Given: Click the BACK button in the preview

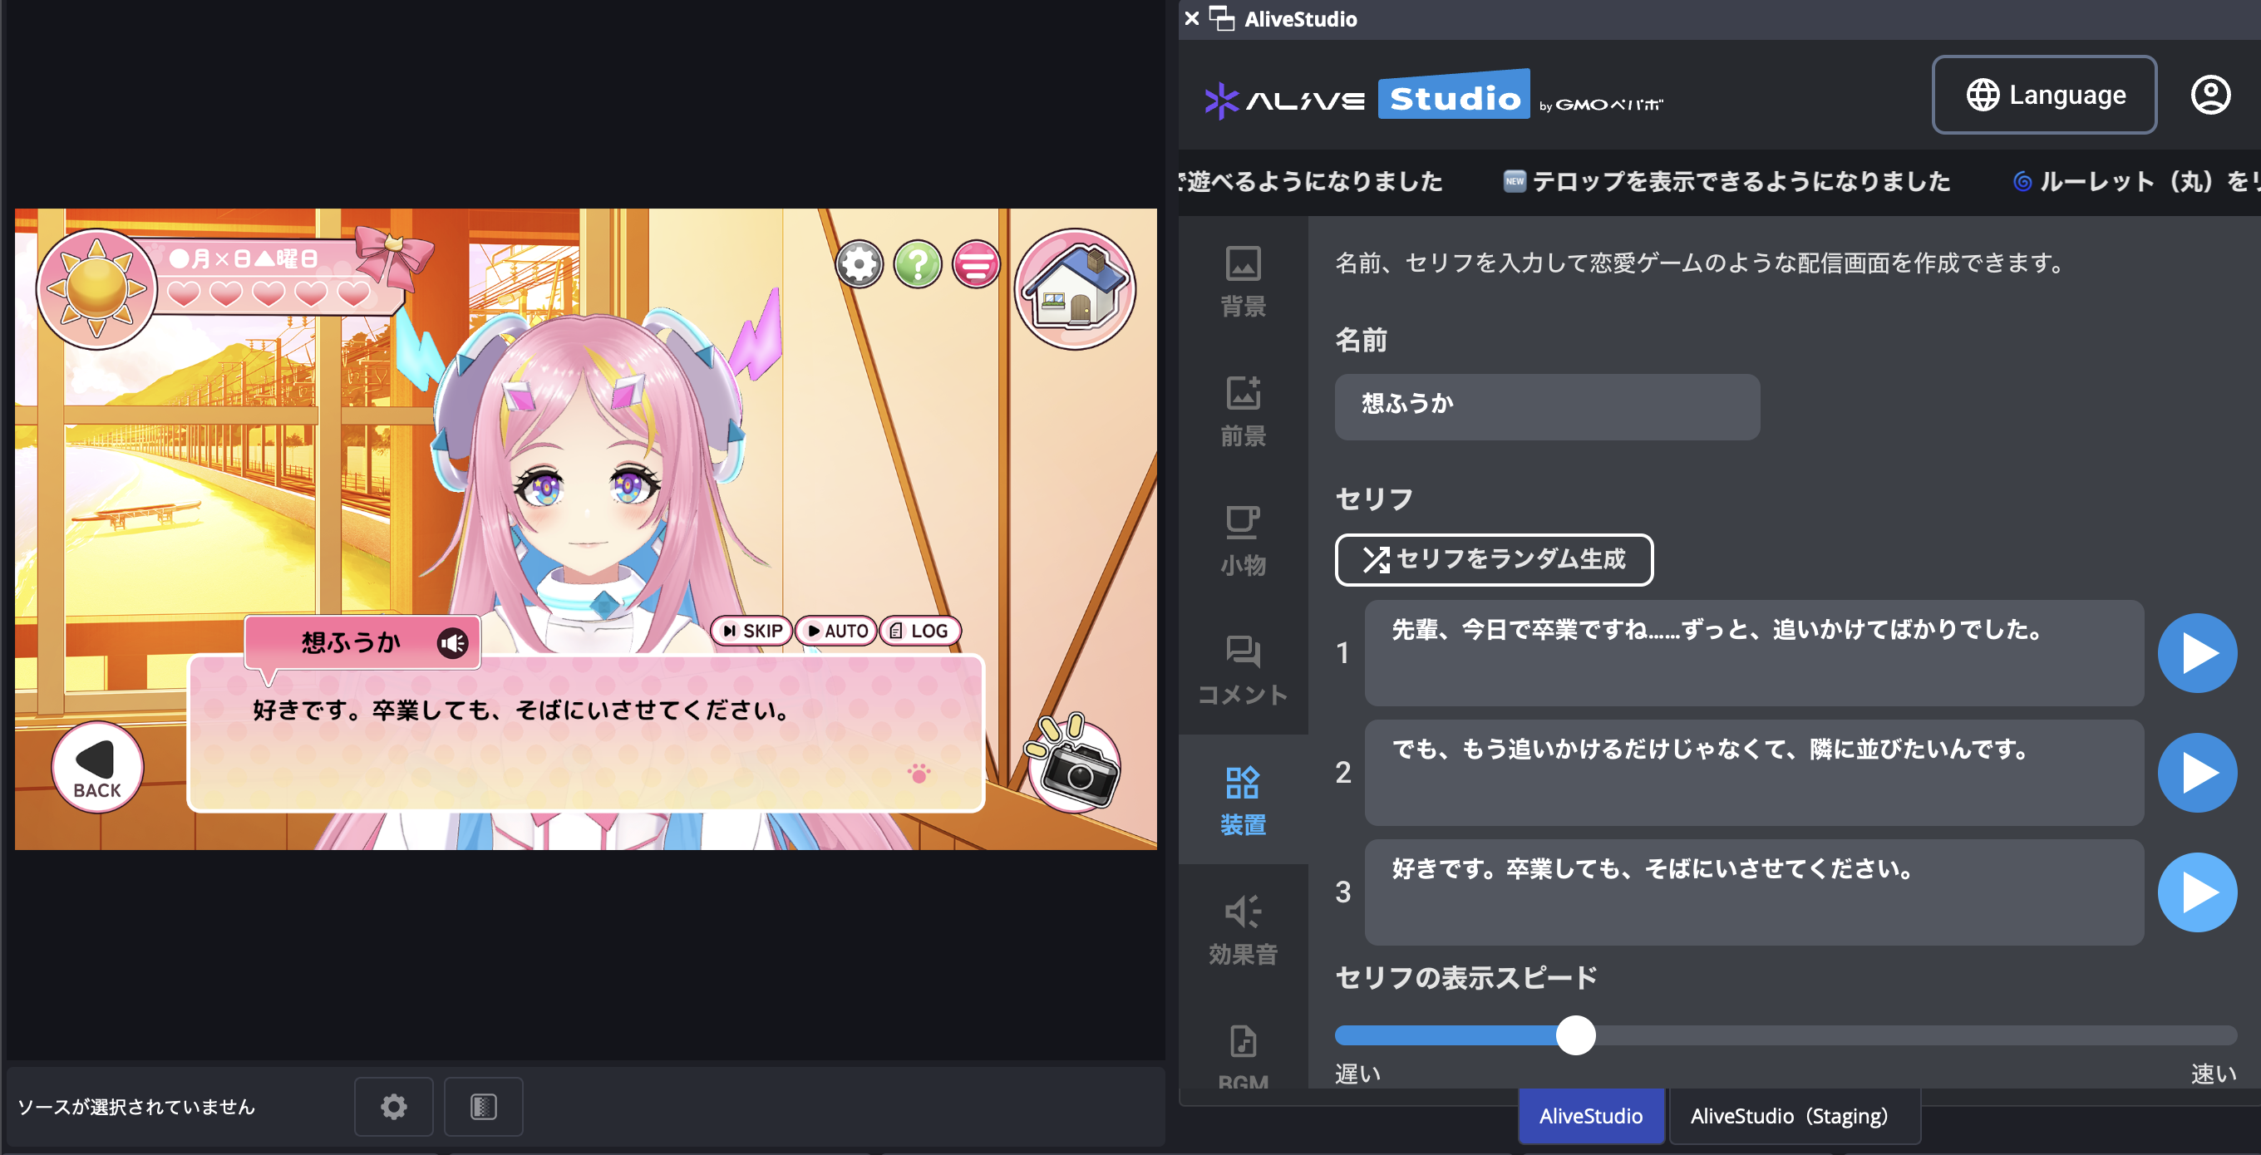Looking at the screenshot, I should tap(97, 767).
